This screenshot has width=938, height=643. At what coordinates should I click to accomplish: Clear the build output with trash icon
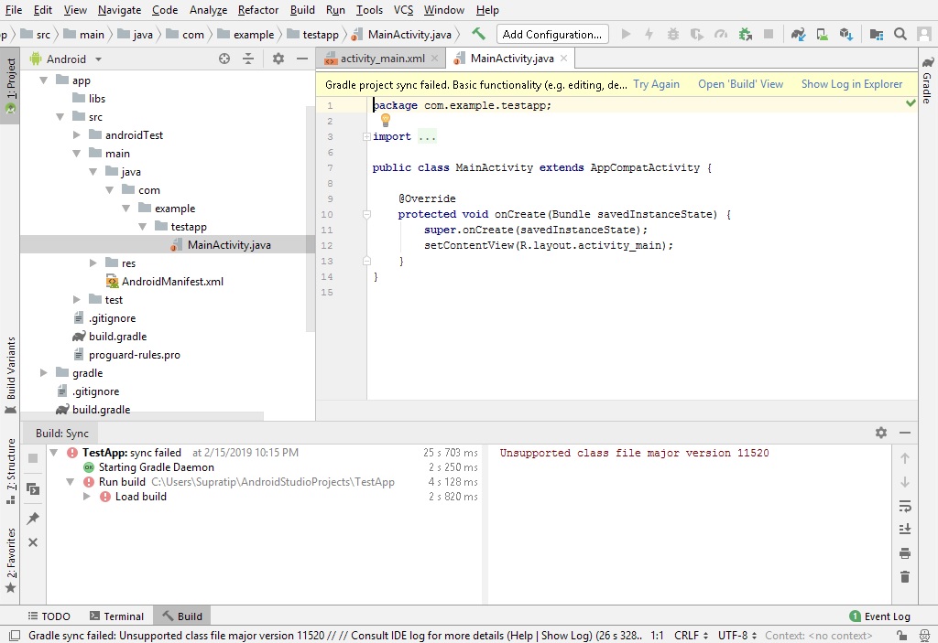pos(905,577)
